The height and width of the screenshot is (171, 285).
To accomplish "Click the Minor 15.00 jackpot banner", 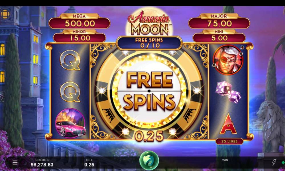I will [80, 36].
